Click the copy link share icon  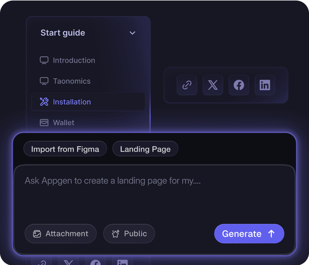pos(187,85)
